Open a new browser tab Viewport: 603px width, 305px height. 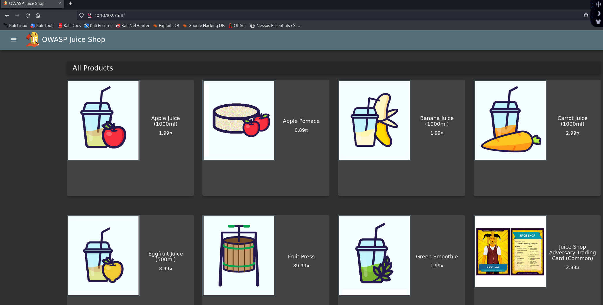coord(70,3)
